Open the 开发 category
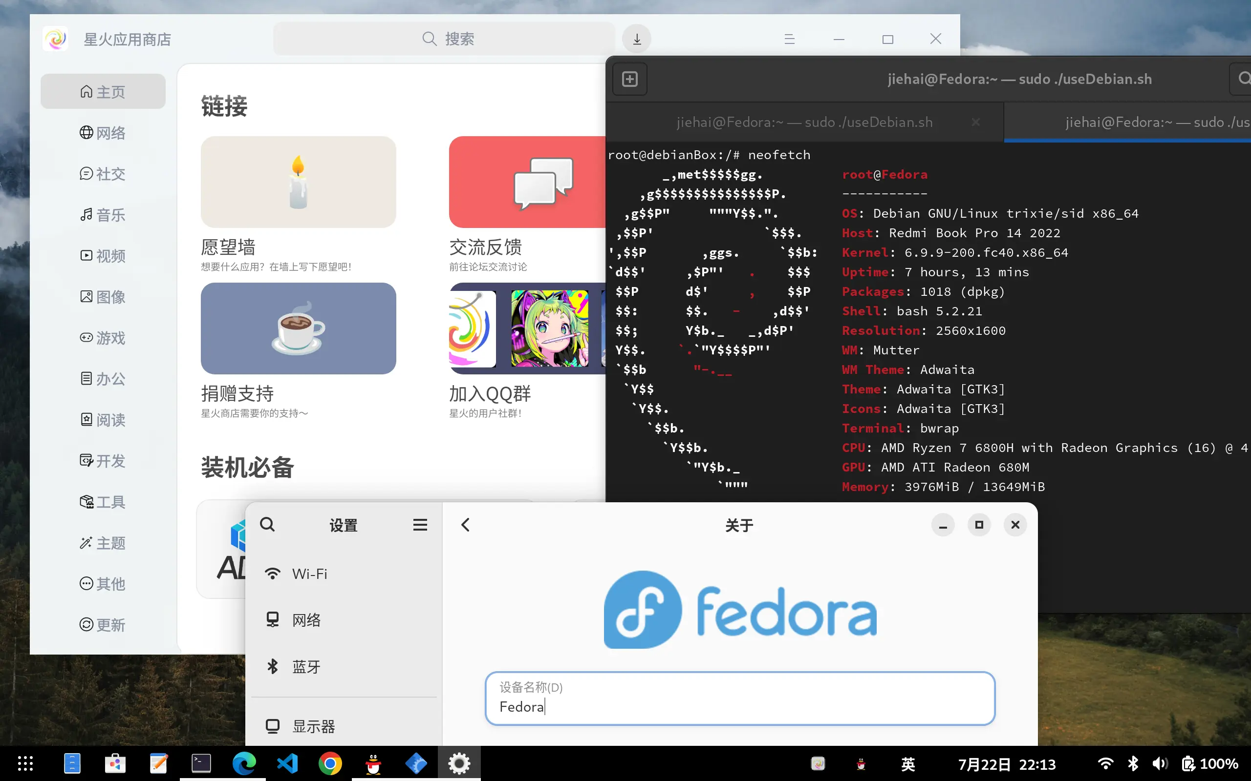Viewport: 1251px width, 781px height. click(103, 461)
